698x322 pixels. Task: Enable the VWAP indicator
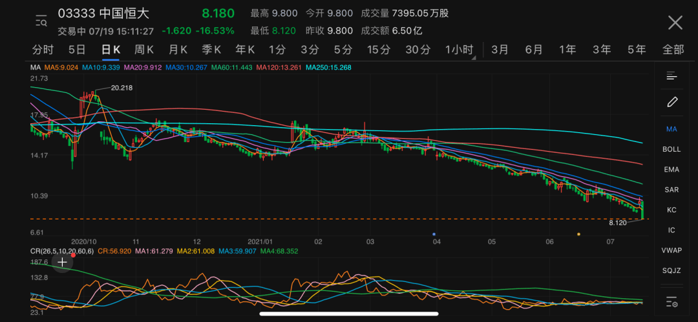point(672,250)
